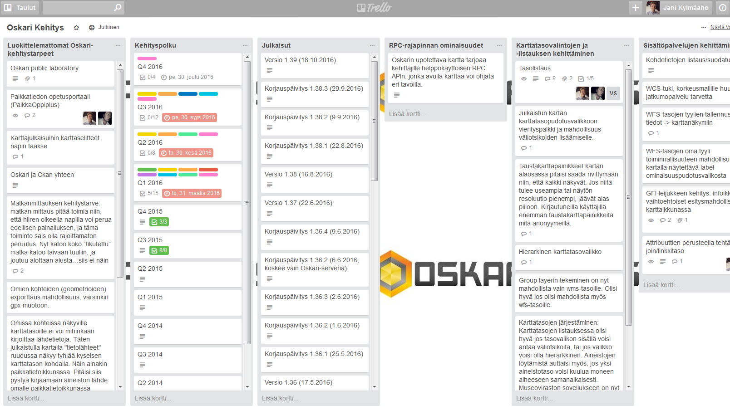Click watch eye icon on Tasolistaus card

tap(524, 78)
